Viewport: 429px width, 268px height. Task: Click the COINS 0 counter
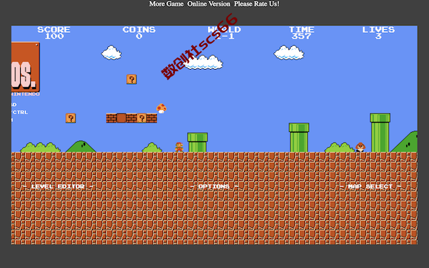(139, 33)
